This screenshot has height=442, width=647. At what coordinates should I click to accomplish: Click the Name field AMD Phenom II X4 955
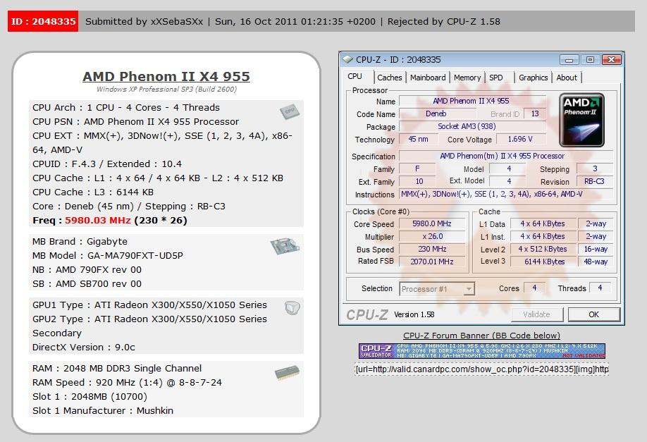pos(471,101)
